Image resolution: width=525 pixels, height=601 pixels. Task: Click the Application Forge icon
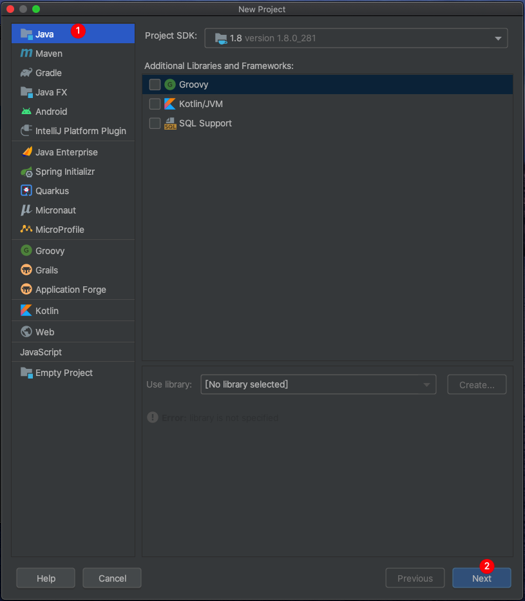click(26, 290)
